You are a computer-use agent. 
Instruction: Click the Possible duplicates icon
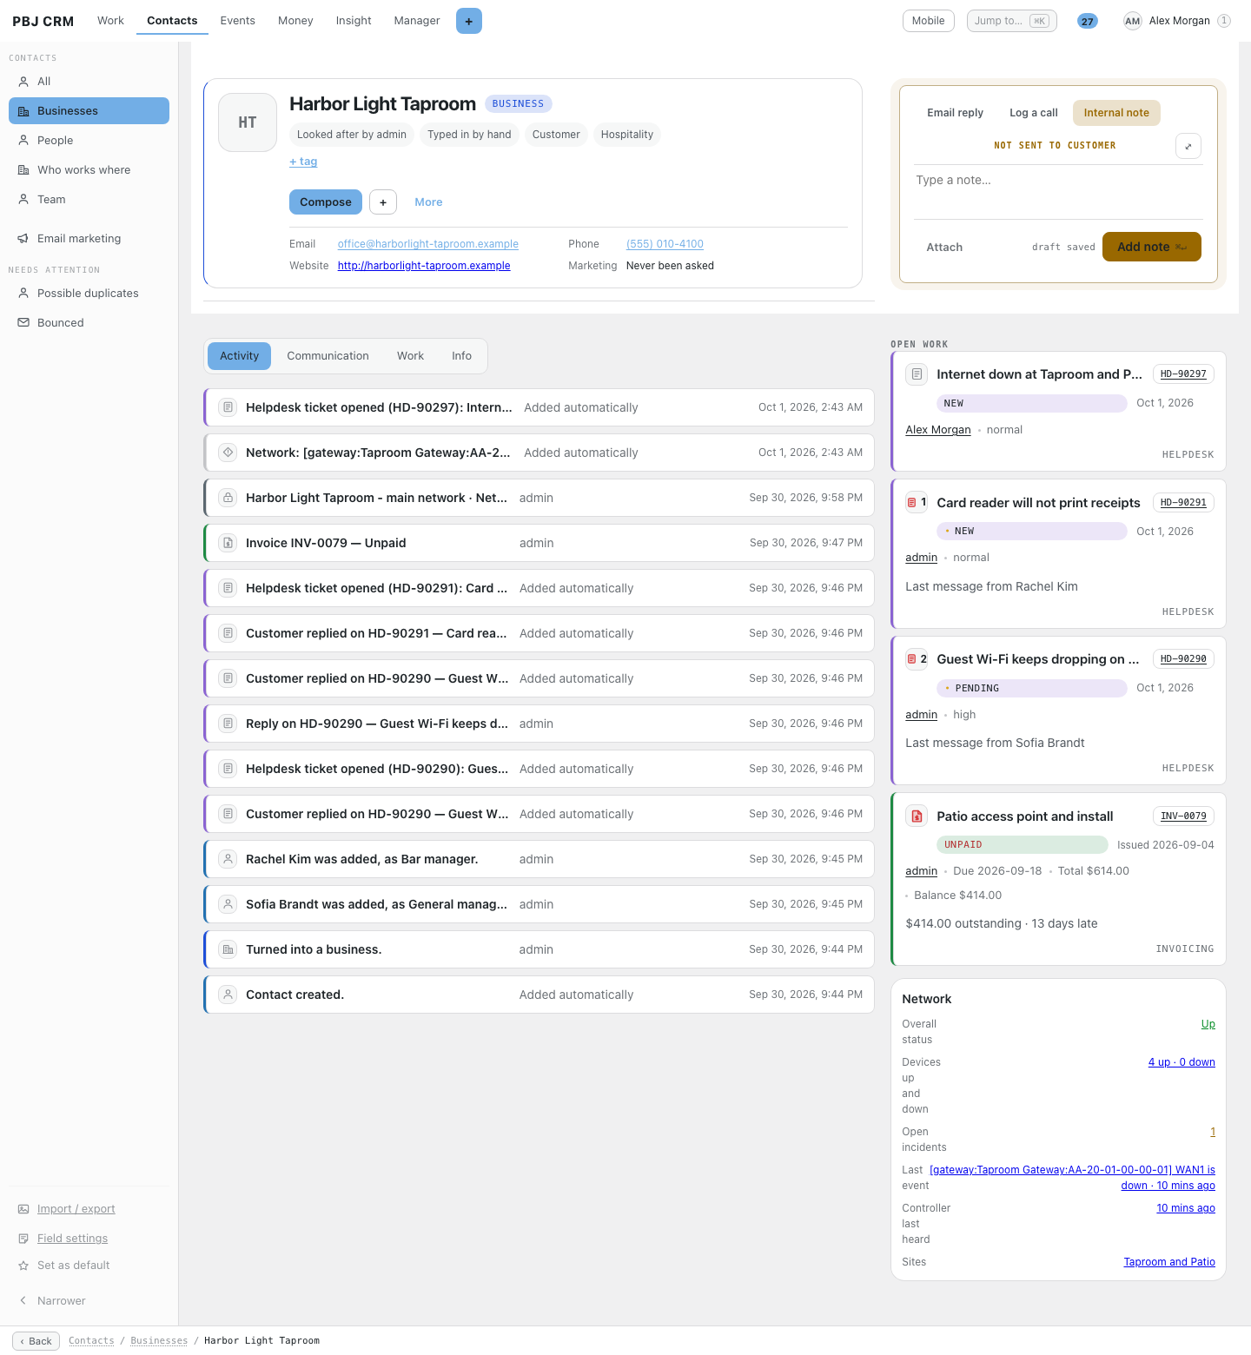(x=23, y=294)
